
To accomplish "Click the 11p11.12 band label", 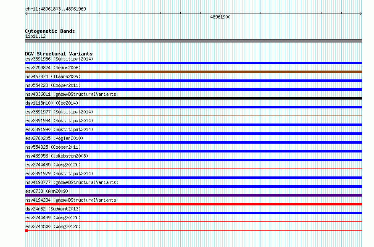I will click(x=35, y=36).
